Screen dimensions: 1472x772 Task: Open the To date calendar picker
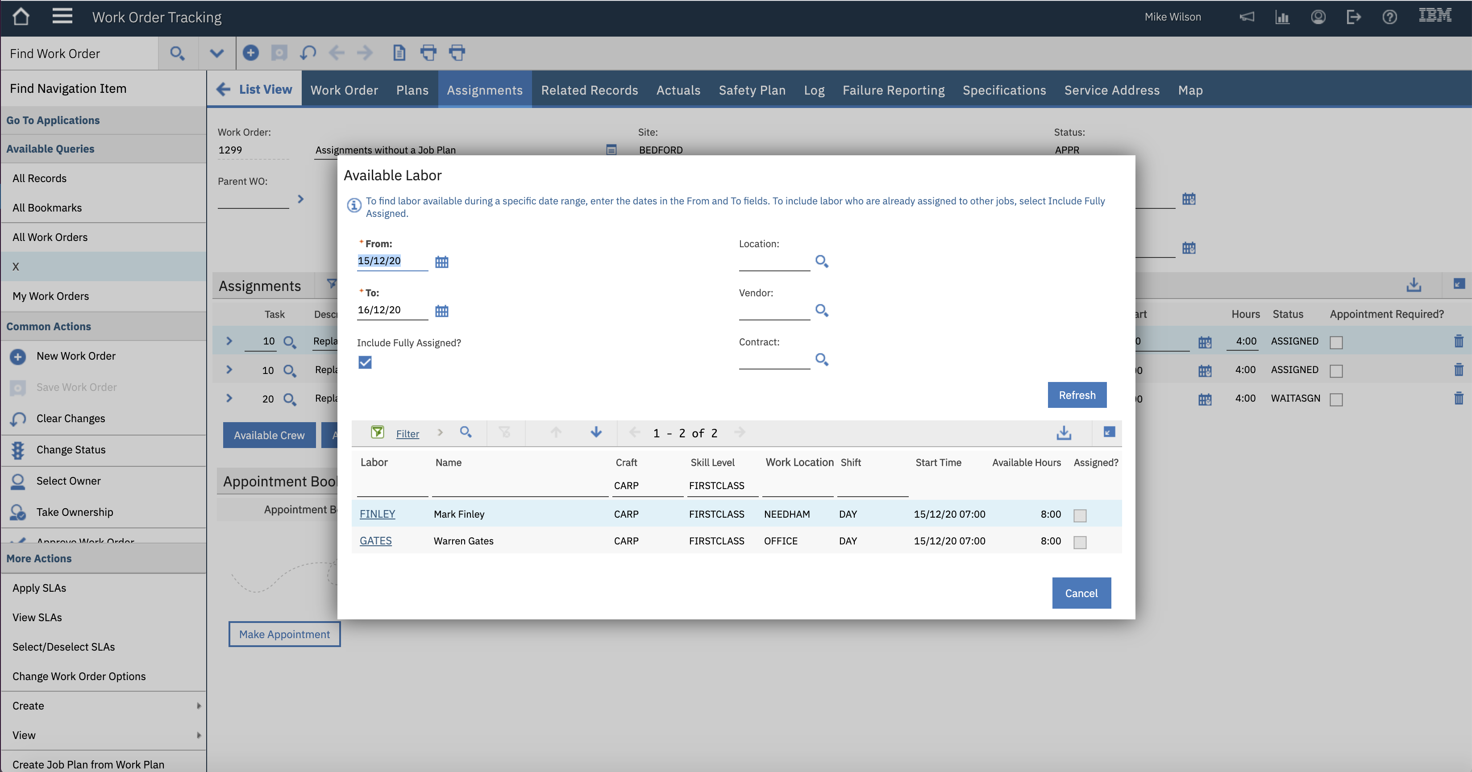pyautogui.click(x=441, y=311)
